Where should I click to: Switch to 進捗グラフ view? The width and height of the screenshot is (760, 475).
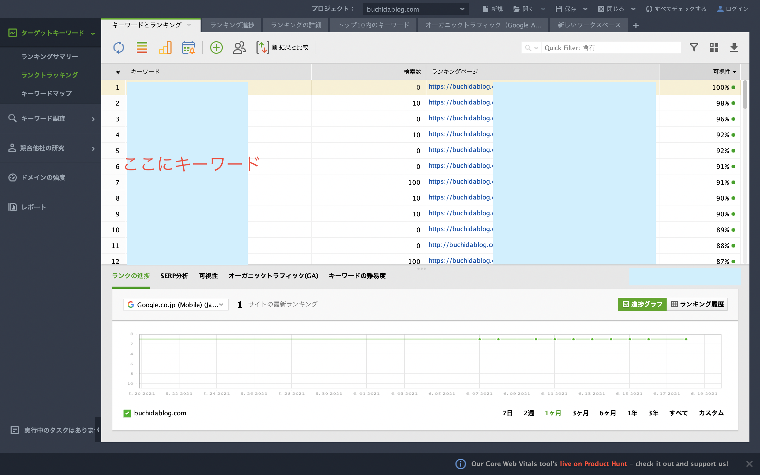(x=642, y=304)
